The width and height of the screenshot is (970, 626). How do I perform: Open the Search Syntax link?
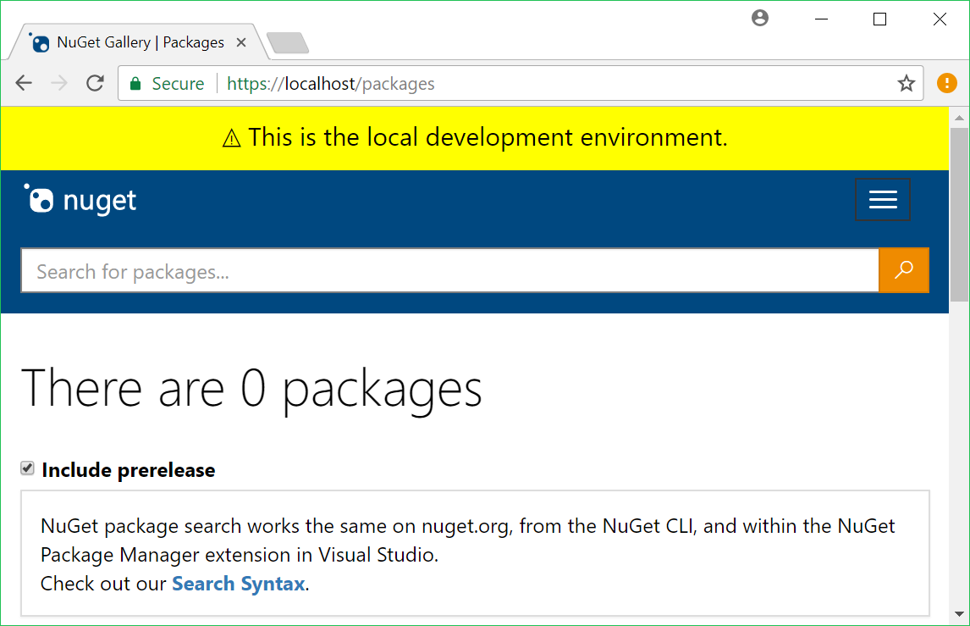coord(238,584)
